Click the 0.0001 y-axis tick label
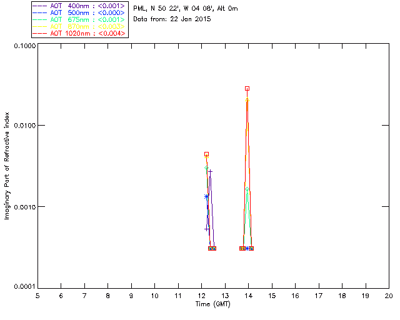This screenshot has width=400, height=320. pyautogui.click(x=24, y=287)
